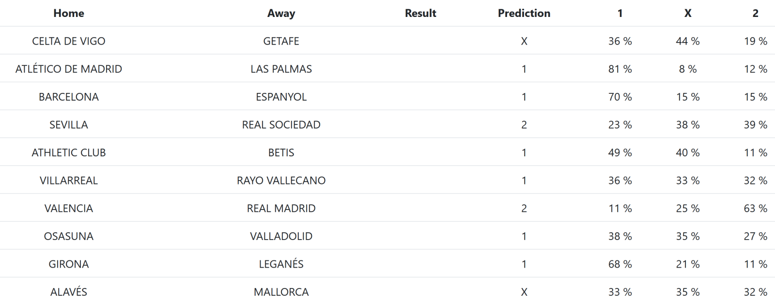Select the OSASUNA home team cell

pyautogui.click(x=68, y=236)
